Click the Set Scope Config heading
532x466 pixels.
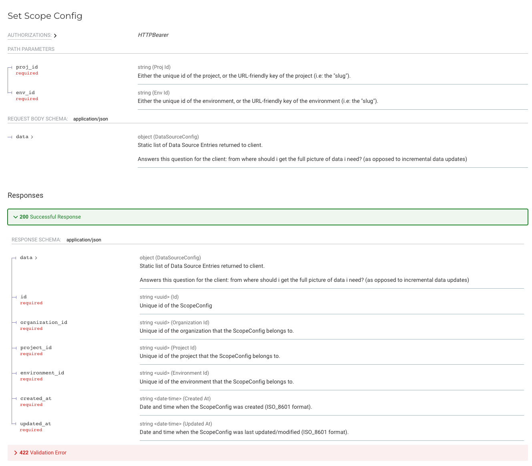45,16
